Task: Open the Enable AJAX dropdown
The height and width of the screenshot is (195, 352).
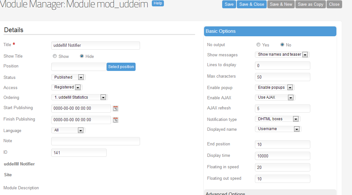Action: point(275,97)
